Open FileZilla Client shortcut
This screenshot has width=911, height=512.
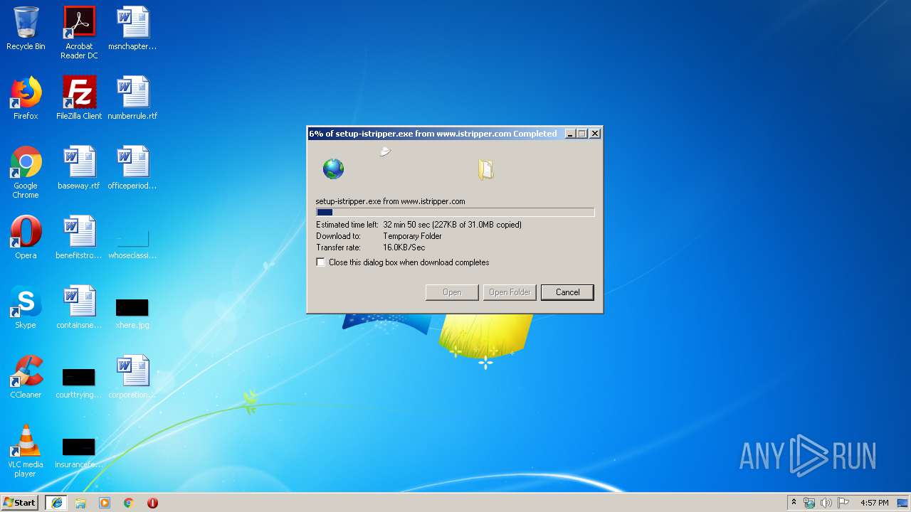79,98
